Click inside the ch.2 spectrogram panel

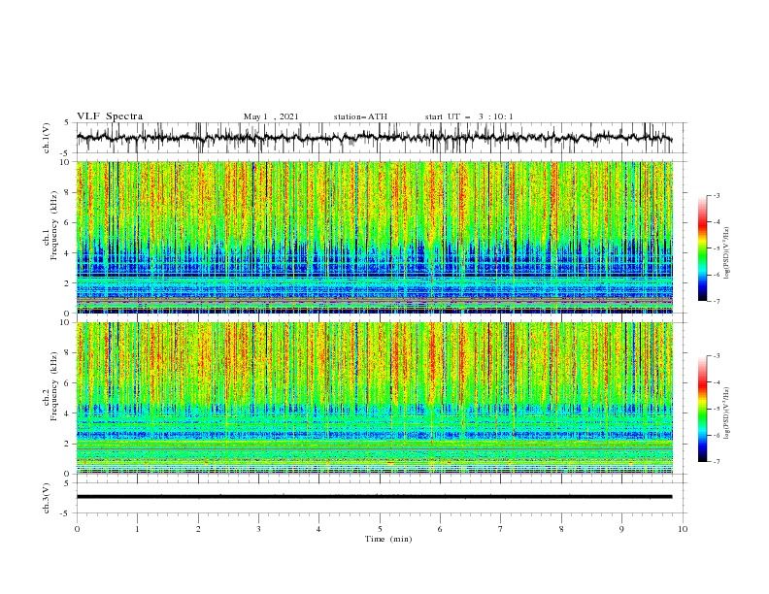point(374,398)
